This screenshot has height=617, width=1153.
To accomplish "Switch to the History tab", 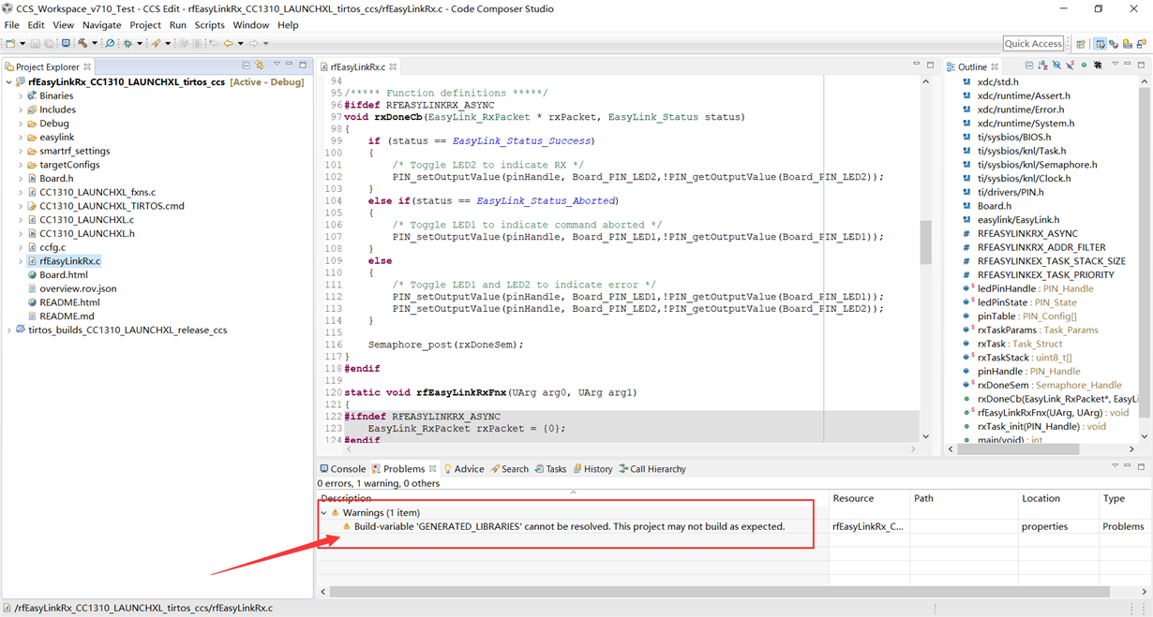I will coord(592,469).
